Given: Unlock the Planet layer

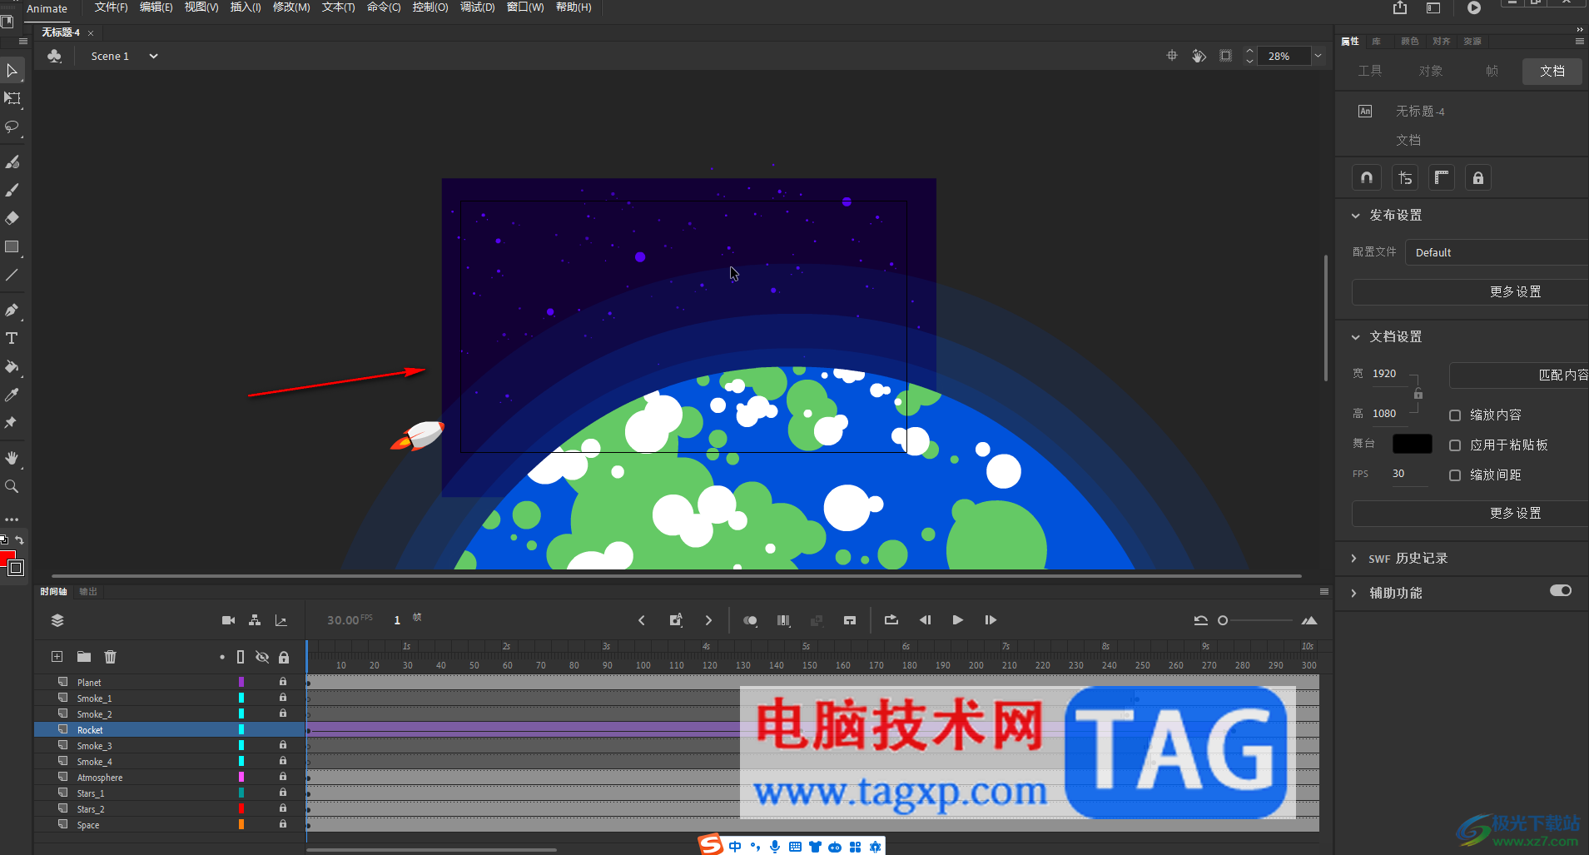Looking at the screenshot, I should point(283,682).
